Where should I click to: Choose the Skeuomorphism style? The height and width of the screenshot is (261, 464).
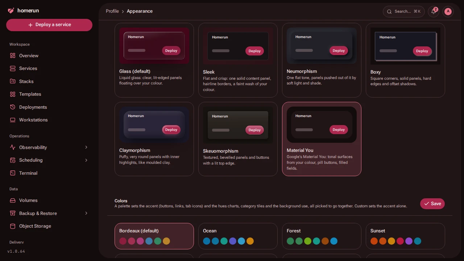click(x=238, y=139)
